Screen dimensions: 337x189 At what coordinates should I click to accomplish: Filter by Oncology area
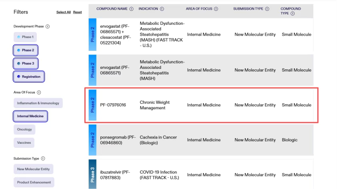(25, 129)
